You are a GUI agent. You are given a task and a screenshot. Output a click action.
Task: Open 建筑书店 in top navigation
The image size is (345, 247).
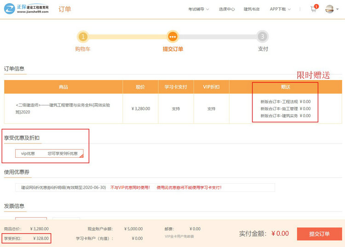click(x=252, y=9)
